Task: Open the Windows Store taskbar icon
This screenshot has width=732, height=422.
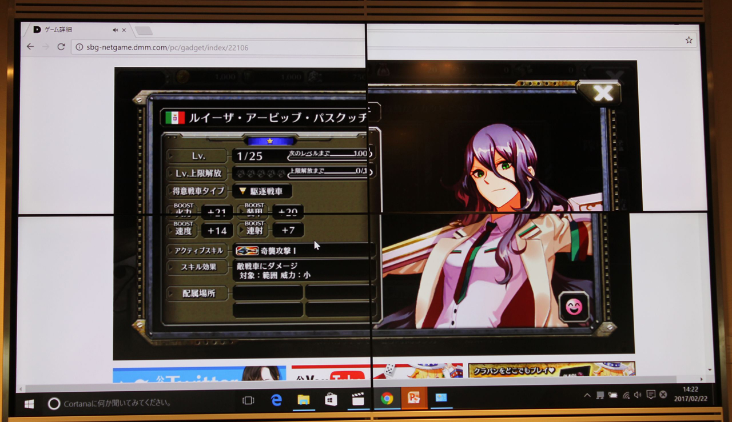Action: 331,400
